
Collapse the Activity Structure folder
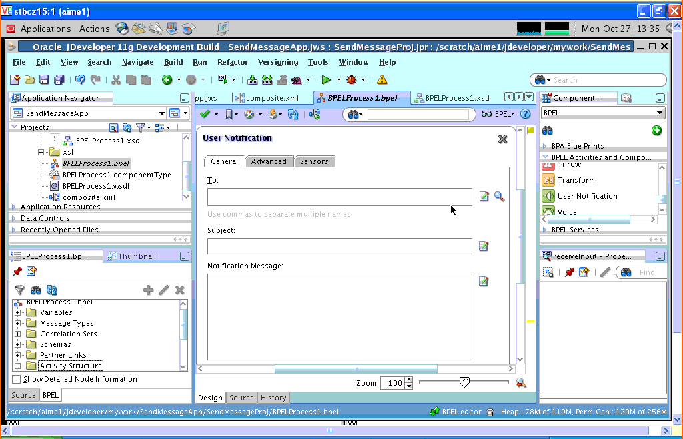pyautogui.click(x=17, y=366)
